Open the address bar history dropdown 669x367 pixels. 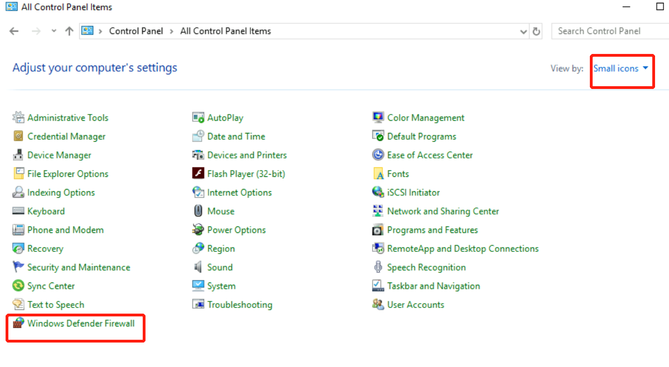pyautogui.click(x=523, y=32)
